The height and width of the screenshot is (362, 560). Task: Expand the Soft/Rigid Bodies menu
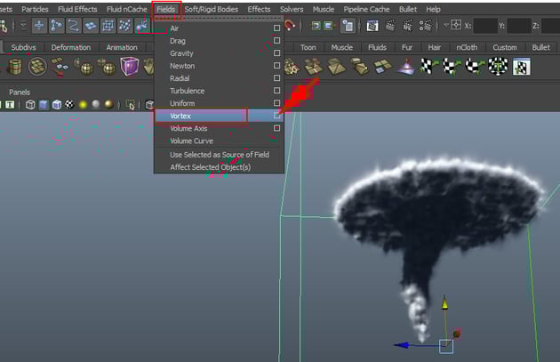point(212,9)
